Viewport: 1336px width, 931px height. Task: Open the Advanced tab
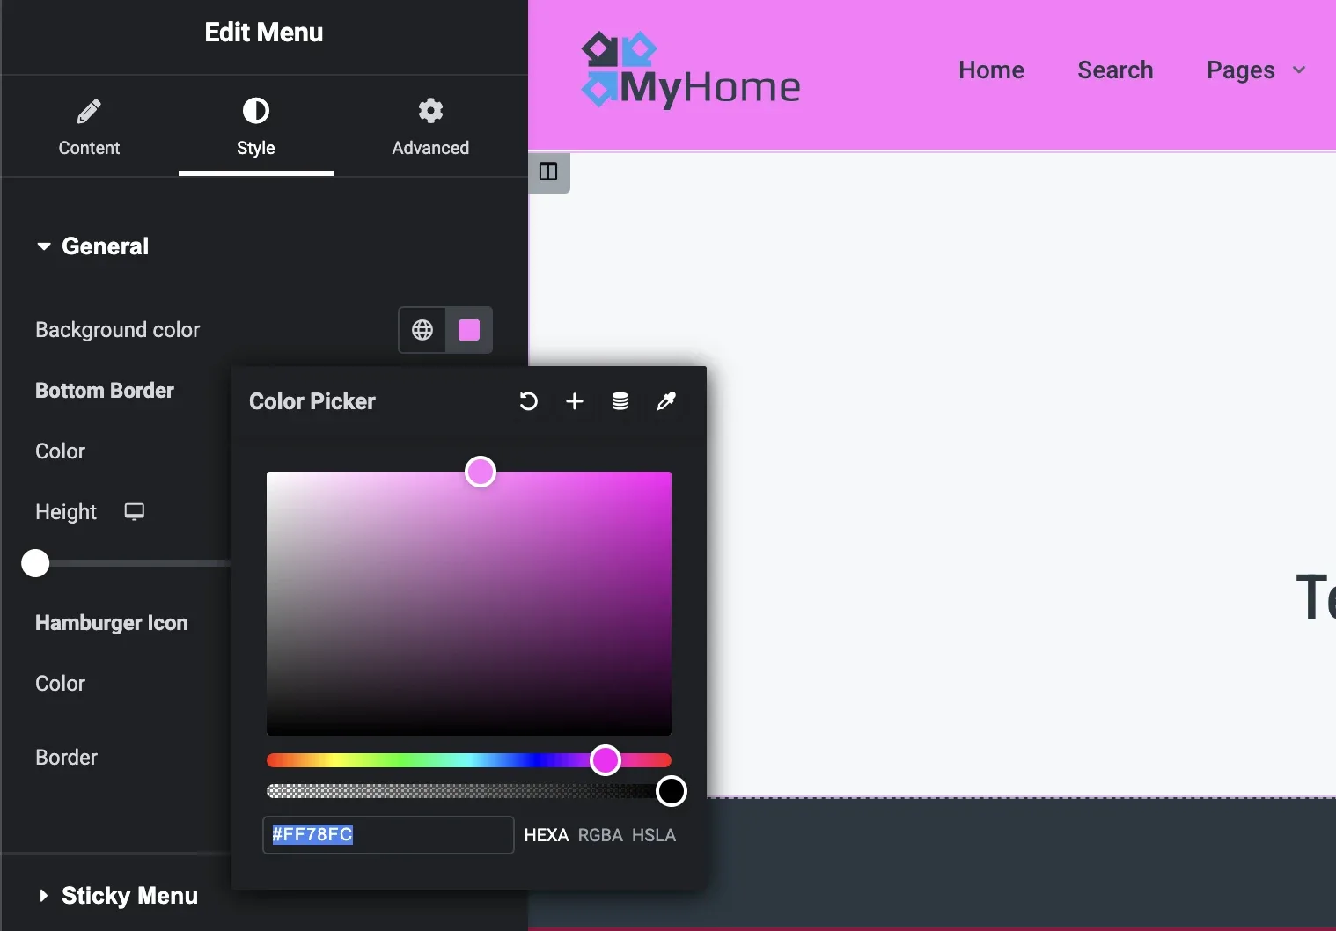[430, 128]
